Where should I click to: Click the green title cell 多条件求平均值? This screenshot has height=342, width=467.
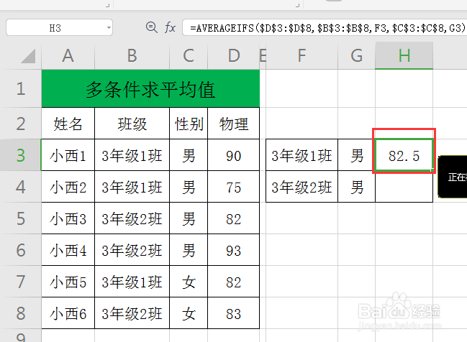click(150, 88)
